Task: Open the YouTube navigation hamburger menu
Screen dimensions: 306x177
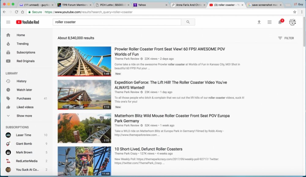Action: (x=8, y=22)
